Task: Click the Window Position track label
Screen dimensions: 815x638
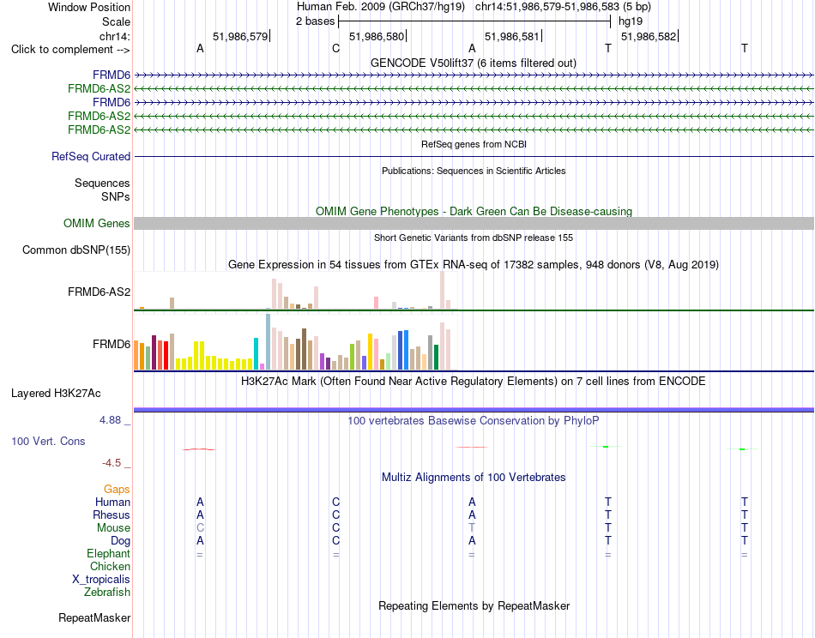Action: [89, 7]
